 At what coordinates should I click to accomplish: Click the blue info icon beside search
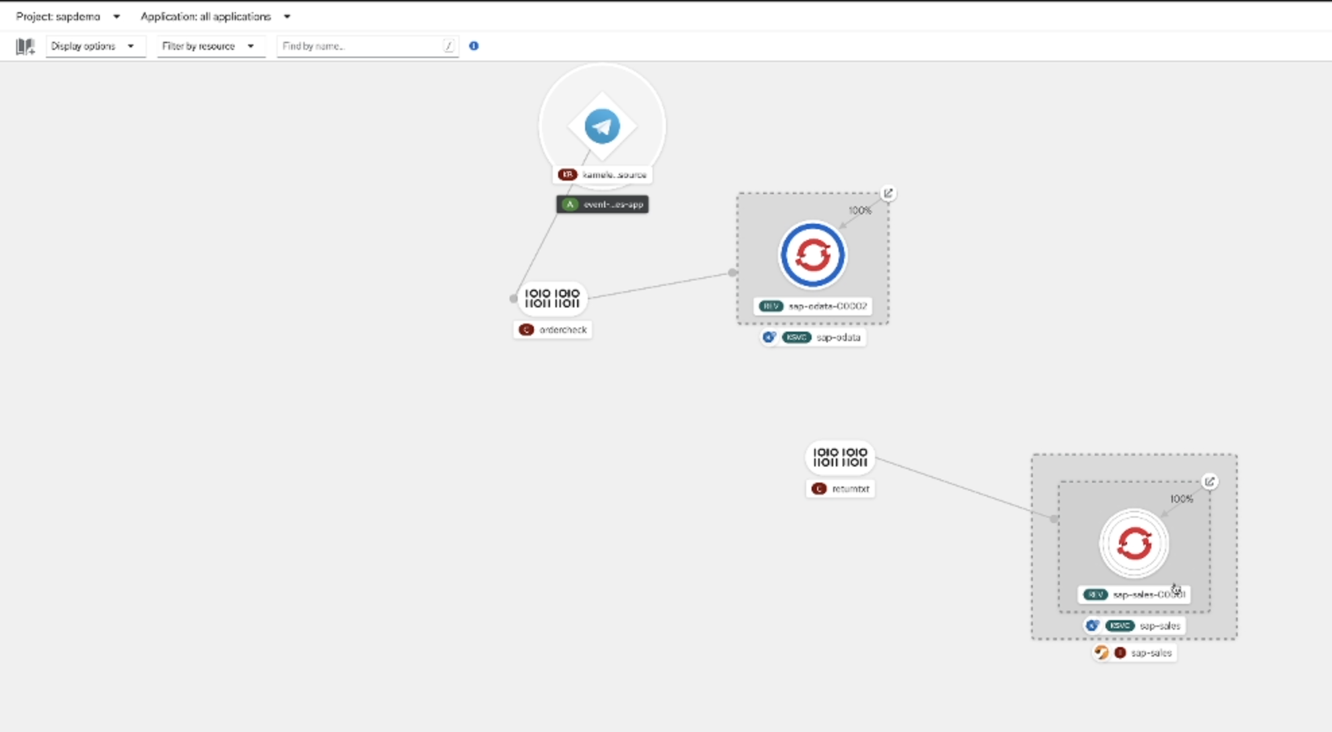pyautogui.click(x=474, y=46)
